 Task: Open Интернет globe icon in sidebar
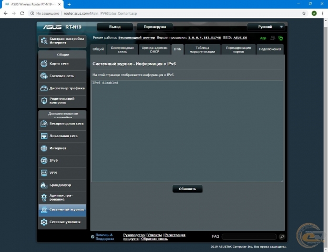[44, 148]
